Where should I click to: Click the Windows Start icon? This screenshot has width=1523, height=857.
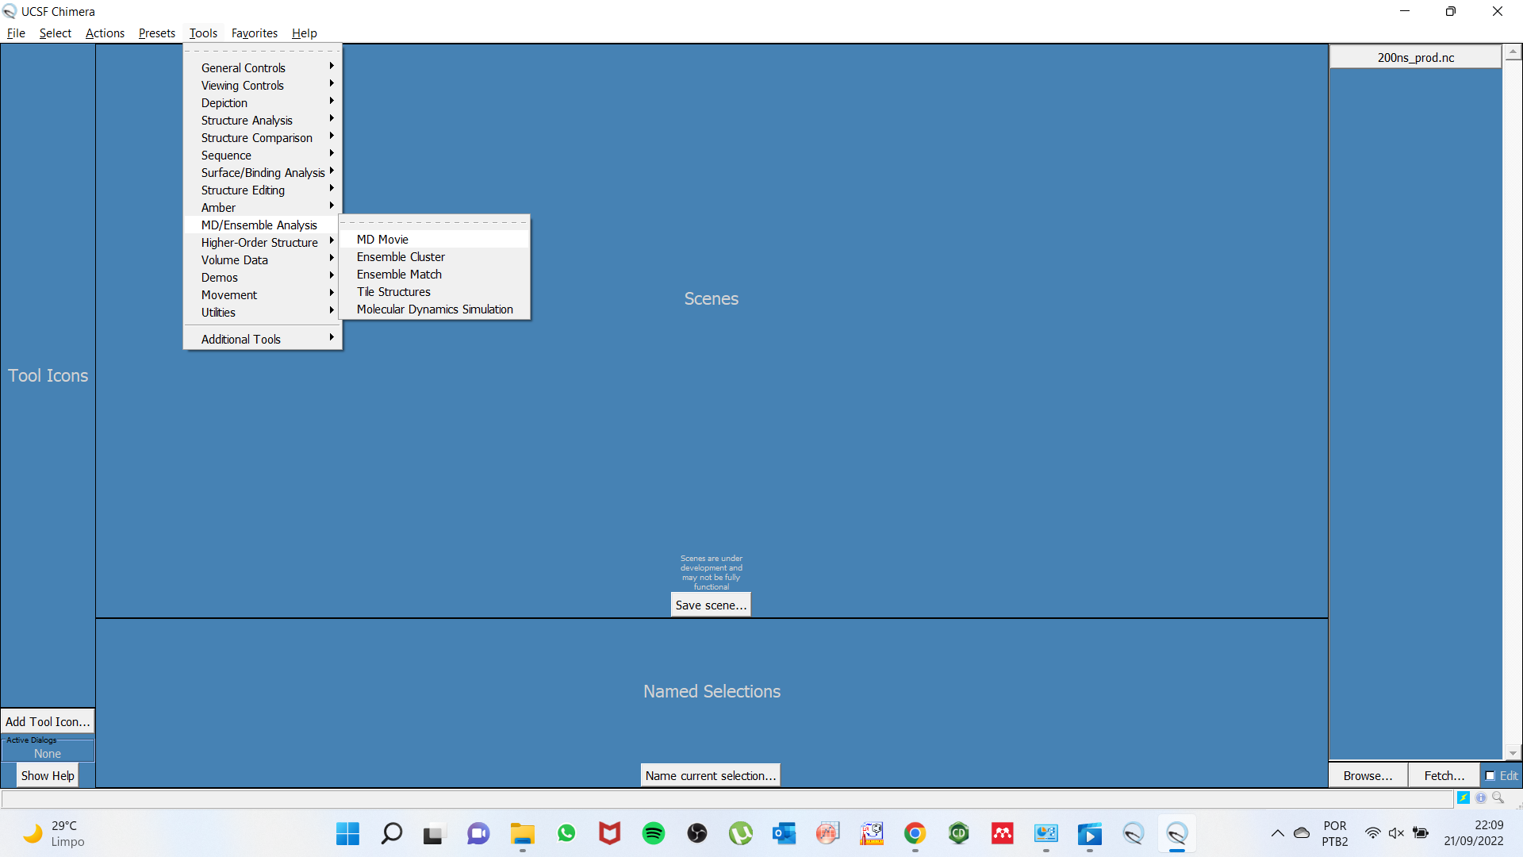tap(347, 833)
